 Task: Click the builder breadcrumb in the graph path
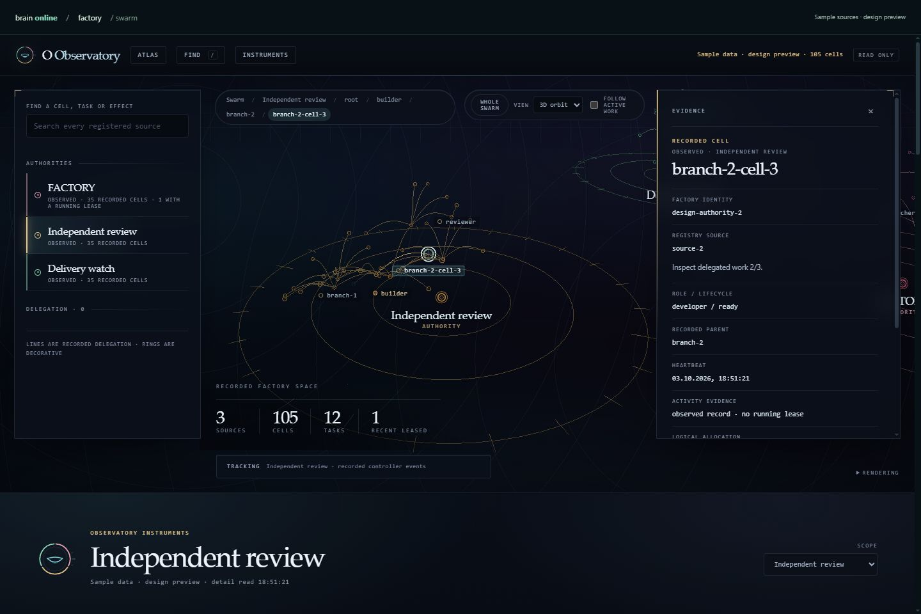(389, 100)
